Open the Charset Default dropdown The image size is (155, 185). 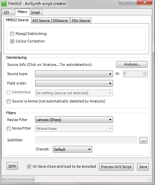72,149
